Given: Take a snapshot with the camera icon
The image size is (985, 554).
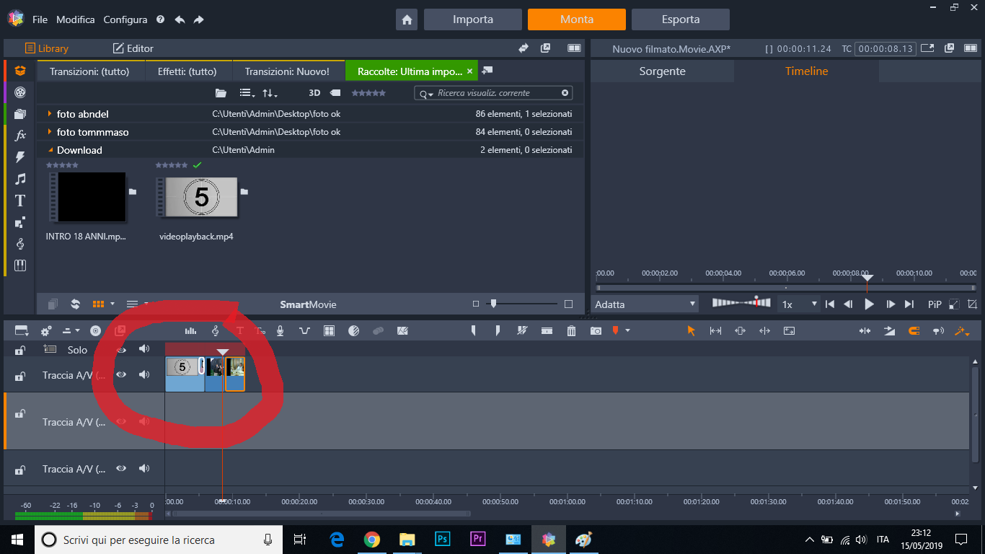Looking at the screenshot, I should [x=596, y=330].
